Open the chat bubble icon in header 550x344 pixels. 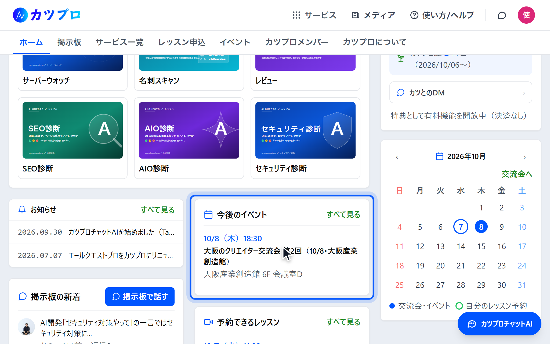[502, 15]
